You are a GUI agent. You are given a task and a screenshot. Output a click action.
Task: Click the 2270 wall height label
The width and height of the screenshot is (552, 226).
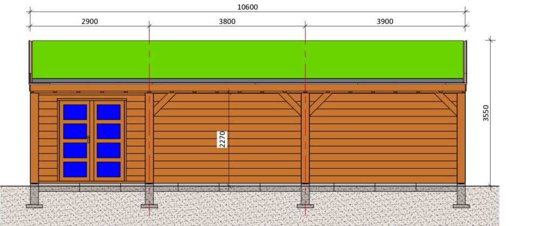(x=221, y=139)
